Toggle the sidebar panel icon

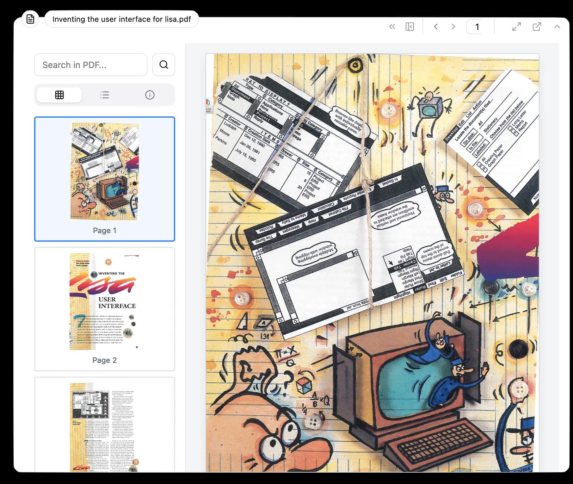(x=410, y=27)
